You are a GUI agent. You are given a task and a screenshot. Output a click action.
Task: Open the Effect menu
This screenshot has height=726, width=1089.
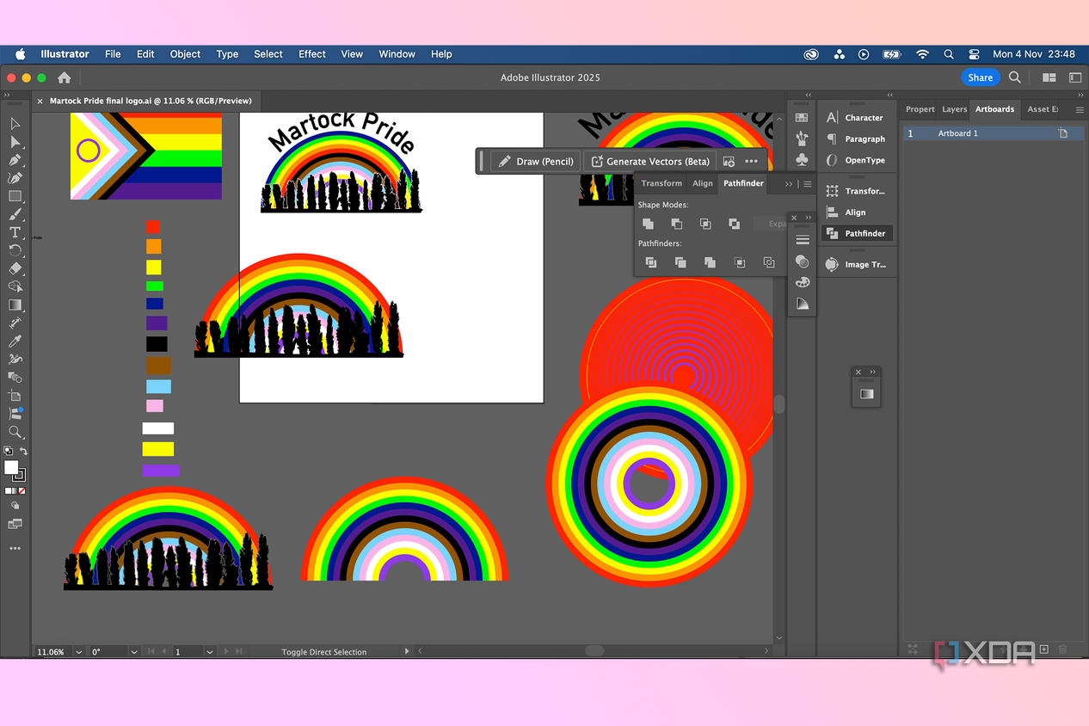[312, 54]
